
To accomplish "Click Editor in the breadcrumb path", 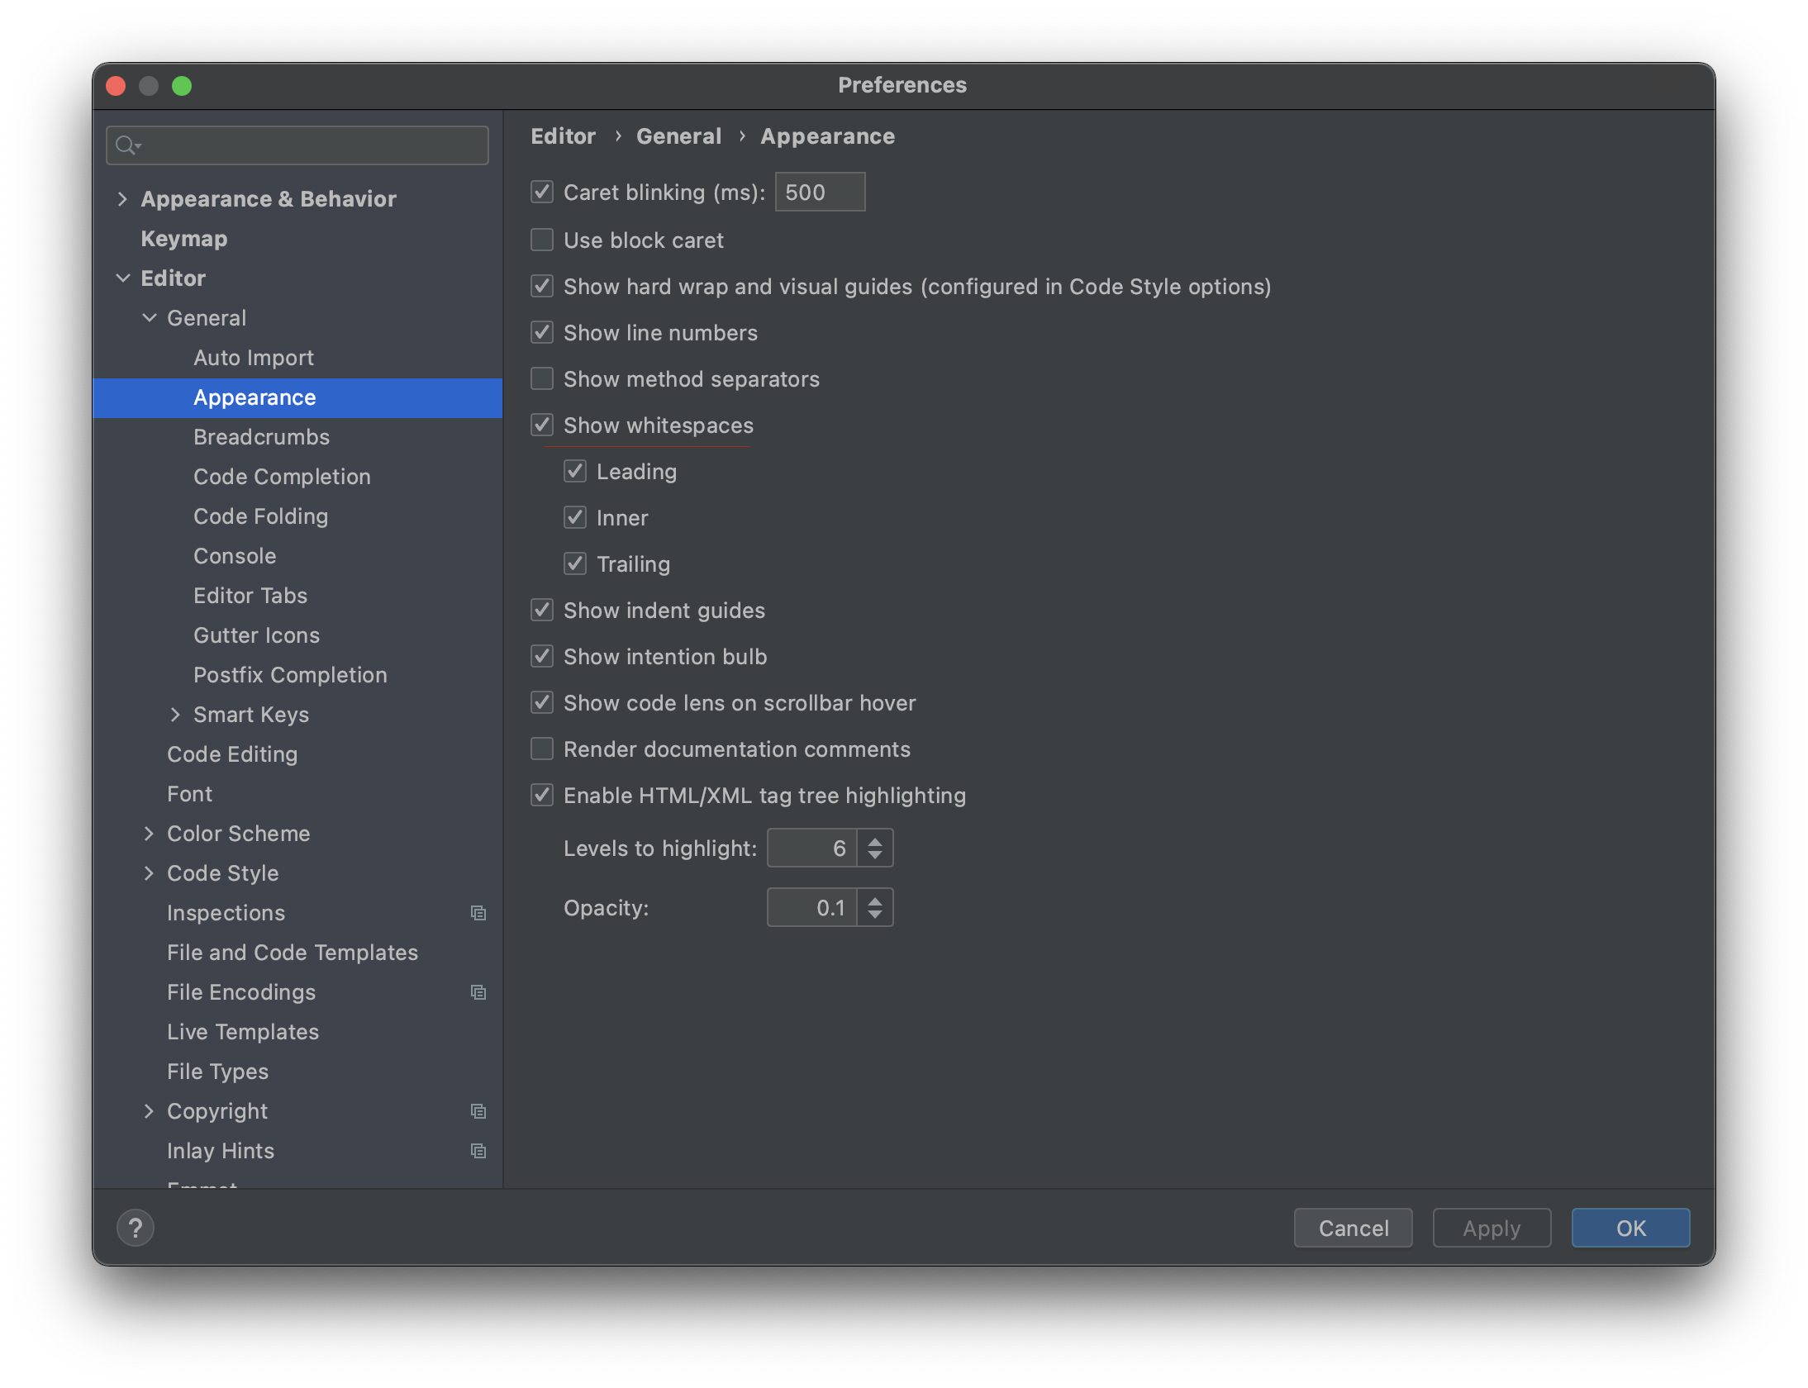I will 563,135.
